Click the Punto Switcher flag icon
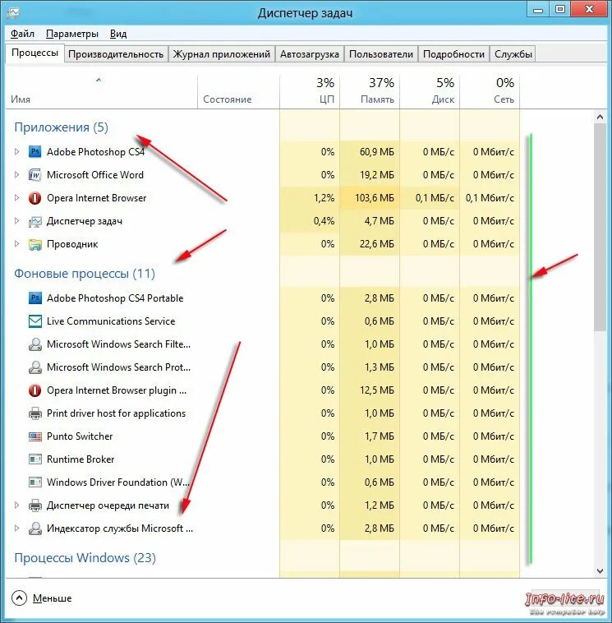The image size is (612, 623). 35,436
